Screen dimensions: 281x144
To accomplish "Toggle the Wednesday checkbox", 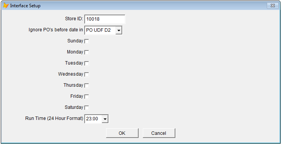I will tap(87, 74).
